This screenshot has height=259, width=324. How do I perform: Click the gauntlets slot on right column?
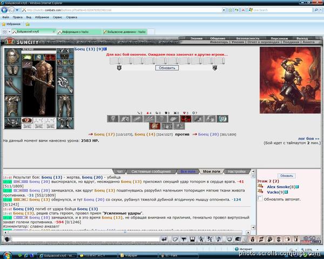65,71
